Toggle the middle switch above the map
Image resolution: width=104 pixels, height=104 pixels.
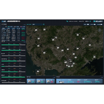[95, 24]
